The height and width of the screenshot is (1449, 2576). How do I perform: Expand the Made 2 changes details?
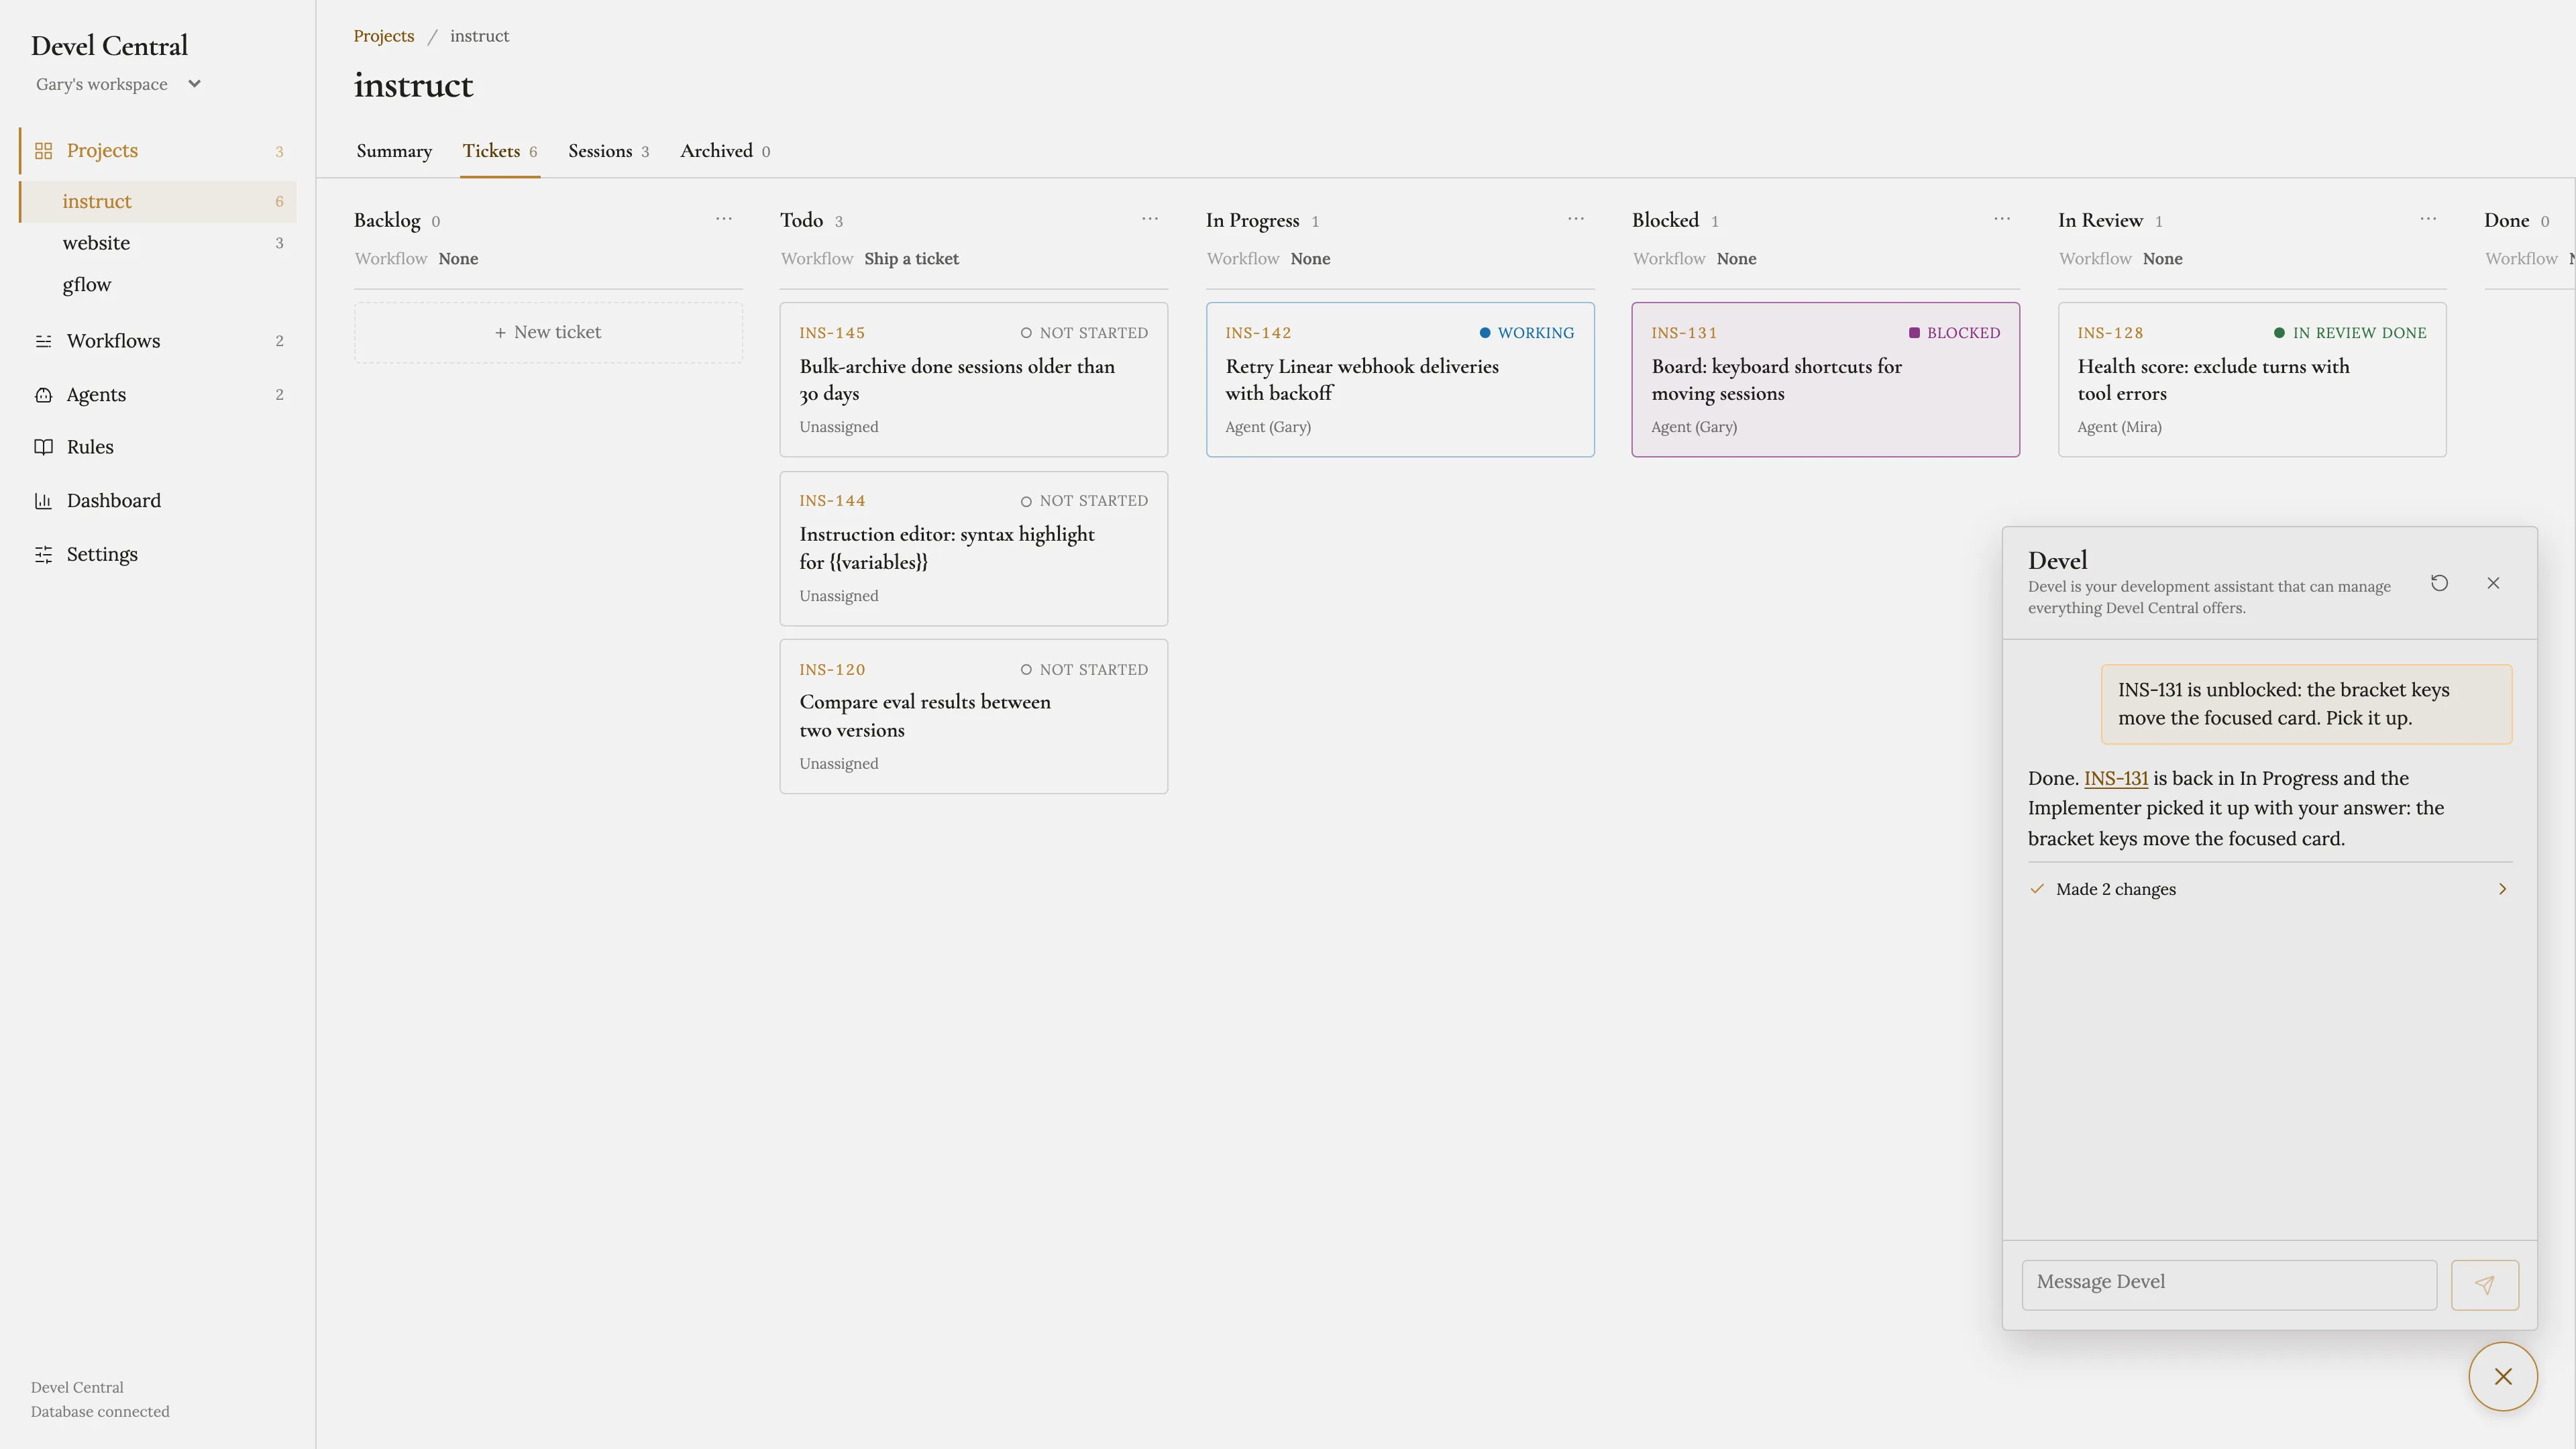(2270, 889)
